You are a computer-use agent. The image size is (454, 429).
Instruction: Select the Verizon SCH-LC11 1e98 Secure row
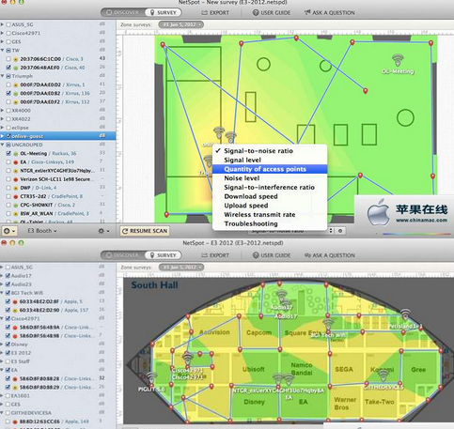[x=58, y=179]
